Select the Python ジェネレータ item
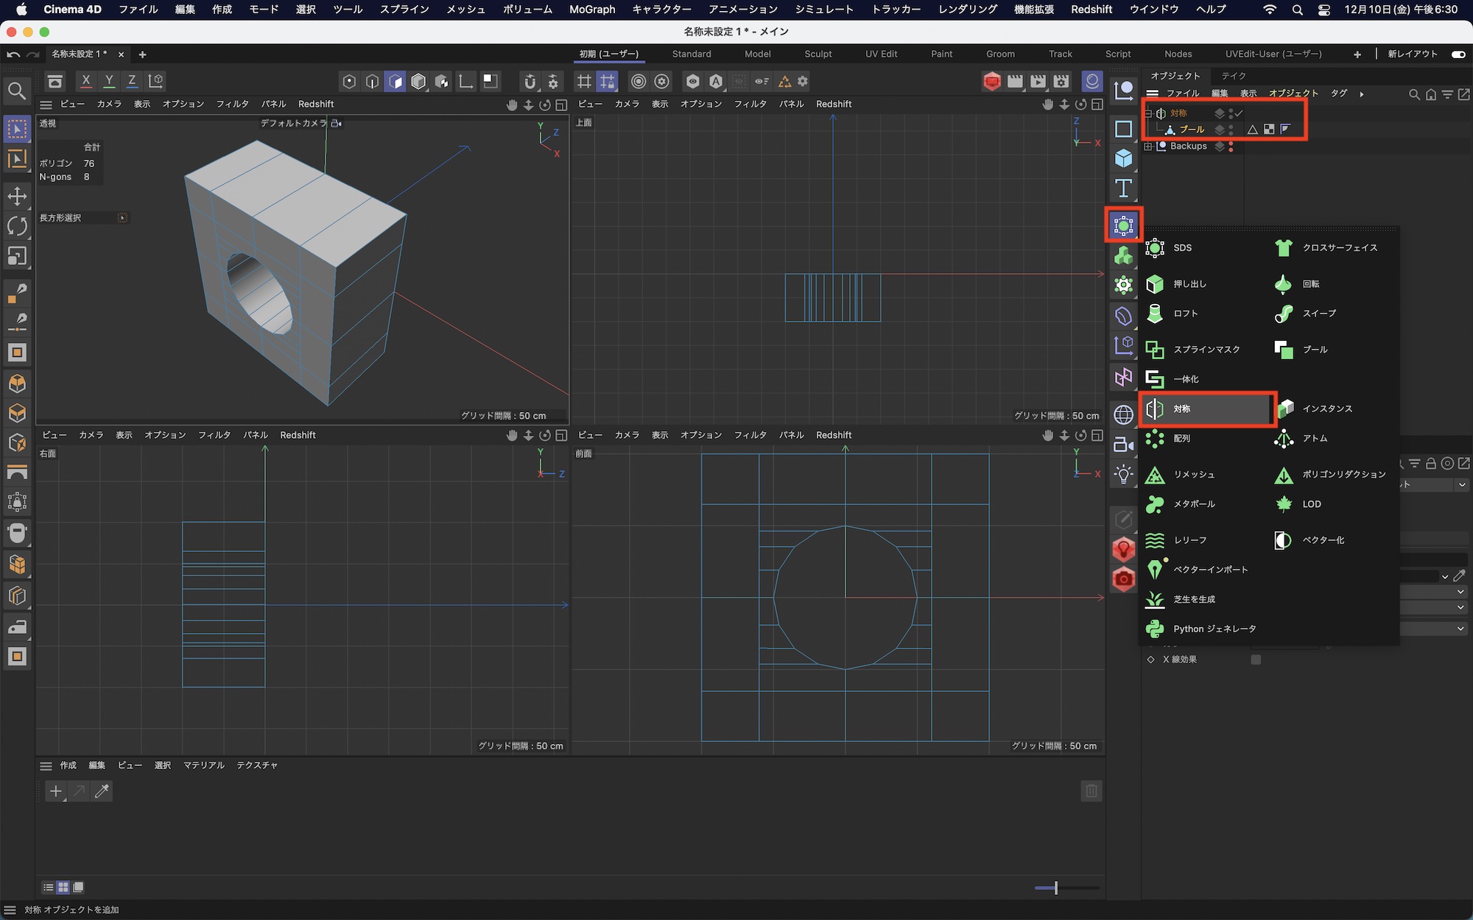The height and width of the screenshot is (920, 1473). pyautogui.click(x=1214, y=629)
